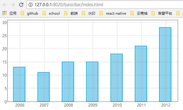The width and height of the screenshot is (183, 110).
Task: Open the 云商城 bookmark folder
Action: click(x=139, y=13)
